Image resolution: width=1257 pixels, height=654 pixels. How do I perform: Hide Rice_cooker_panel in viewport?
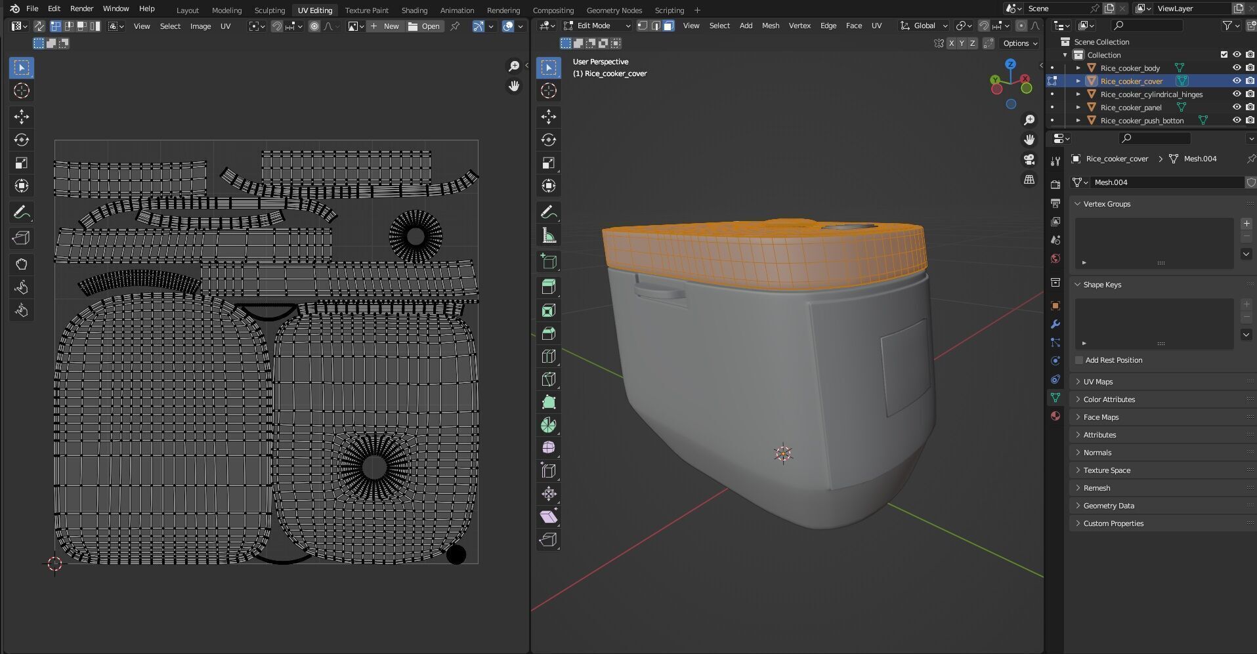[x=1237, y=107]
